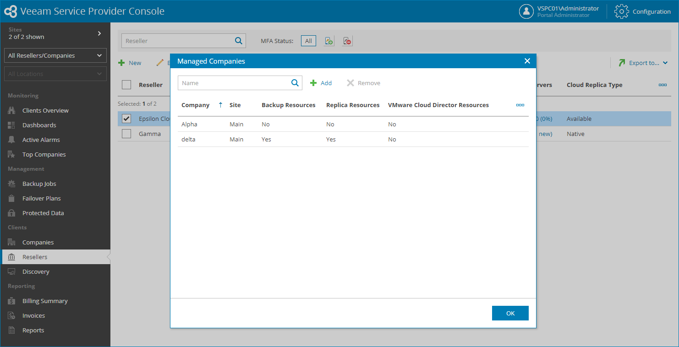Select the "delta" company cell
Image resolution: width=679 pixels, height=347 pixels.
click(188, 139)
